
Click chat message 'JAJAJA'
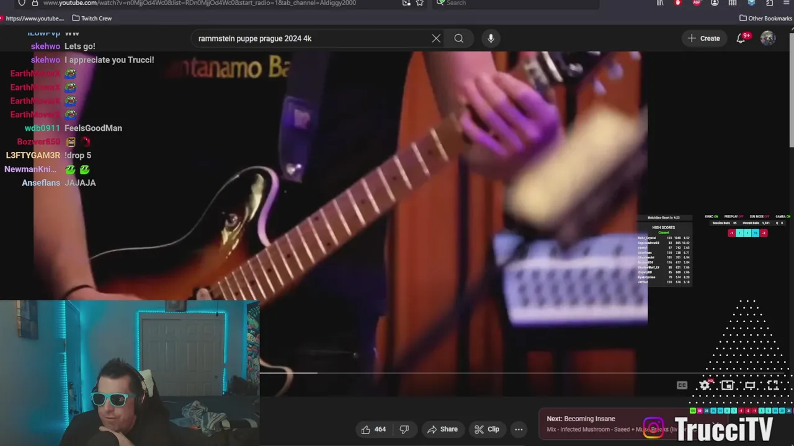coord(80,183)
